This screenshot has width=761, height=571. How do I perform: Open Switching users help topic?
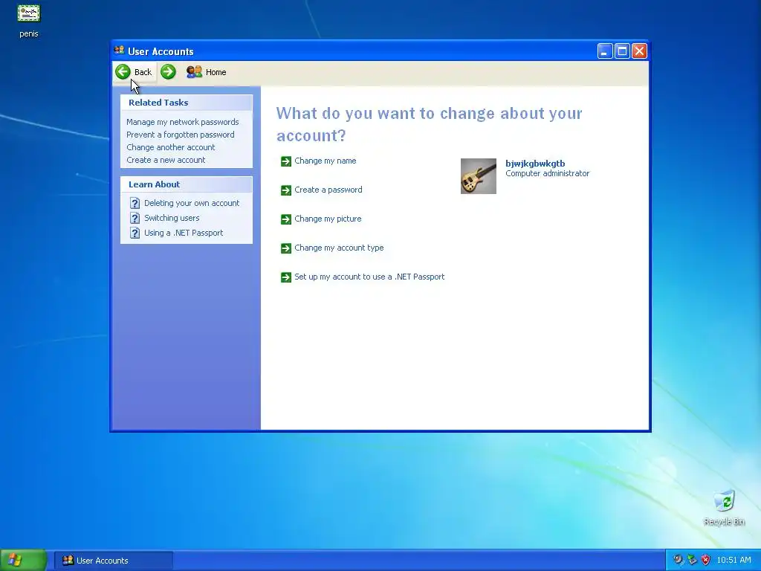pos(172,218)
